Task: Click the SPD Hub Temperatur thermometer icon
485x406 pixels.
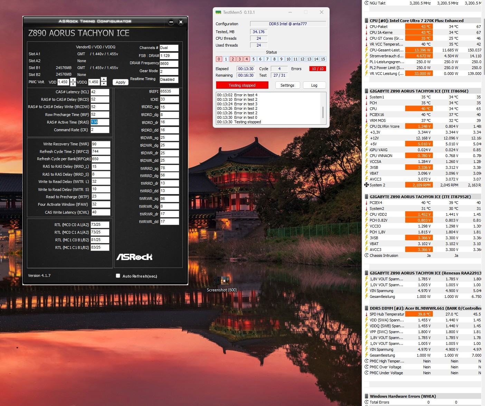Action: pos(367,314)
